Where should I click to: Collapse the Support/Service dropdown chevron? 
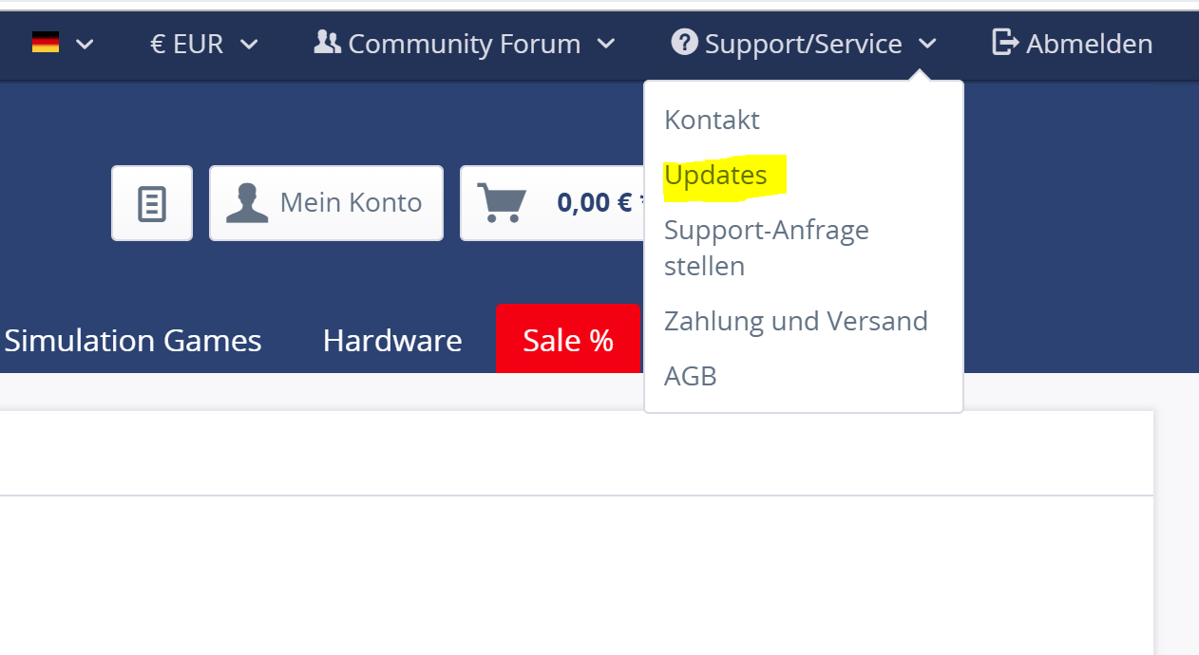[x=927, y=44]
